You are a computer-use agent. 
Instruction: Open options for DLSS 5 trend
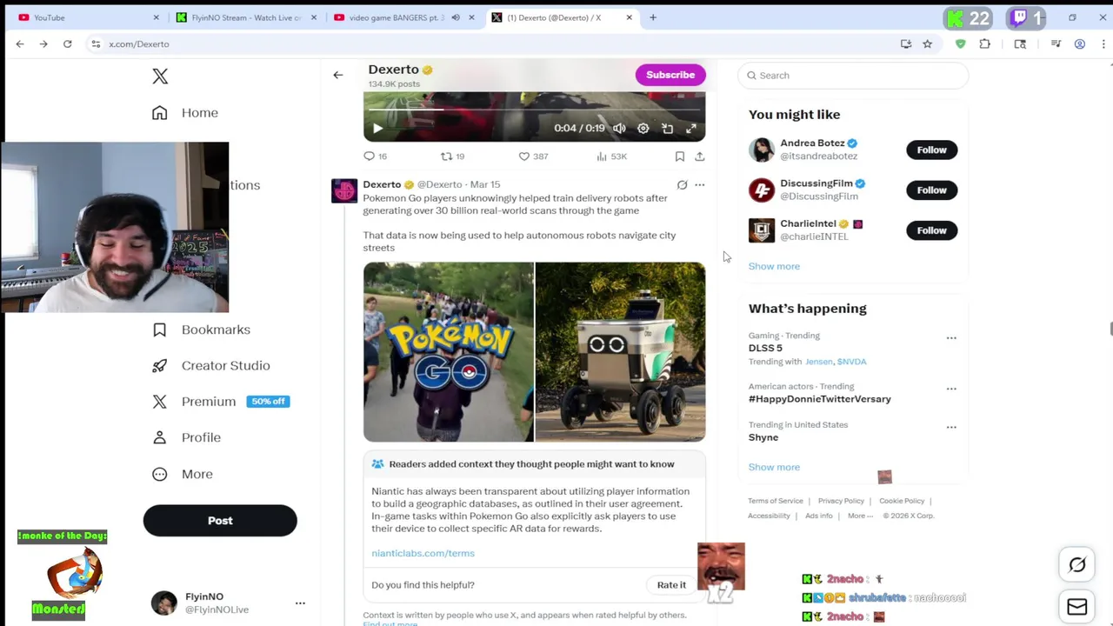pos(951,338)
